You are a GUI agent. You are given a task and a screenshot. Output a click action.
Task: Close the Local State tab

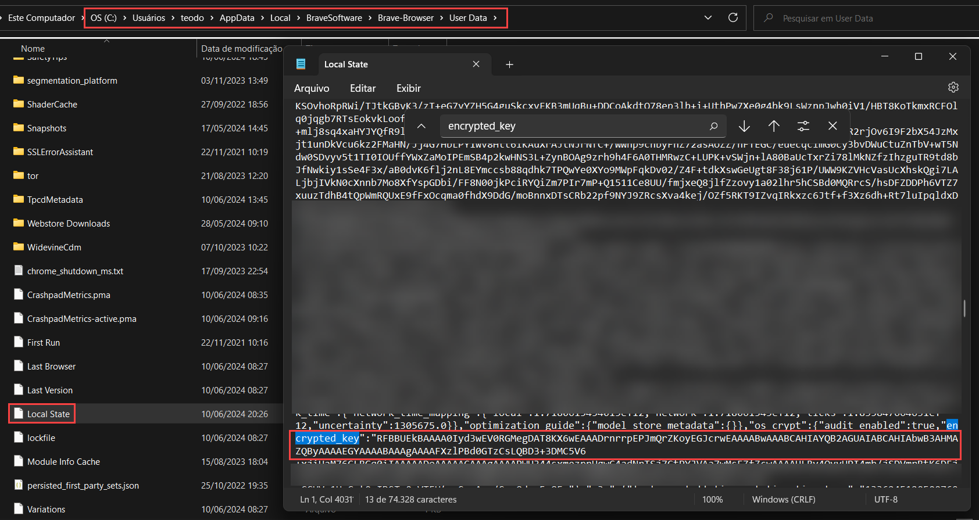(x=476, y=64)
